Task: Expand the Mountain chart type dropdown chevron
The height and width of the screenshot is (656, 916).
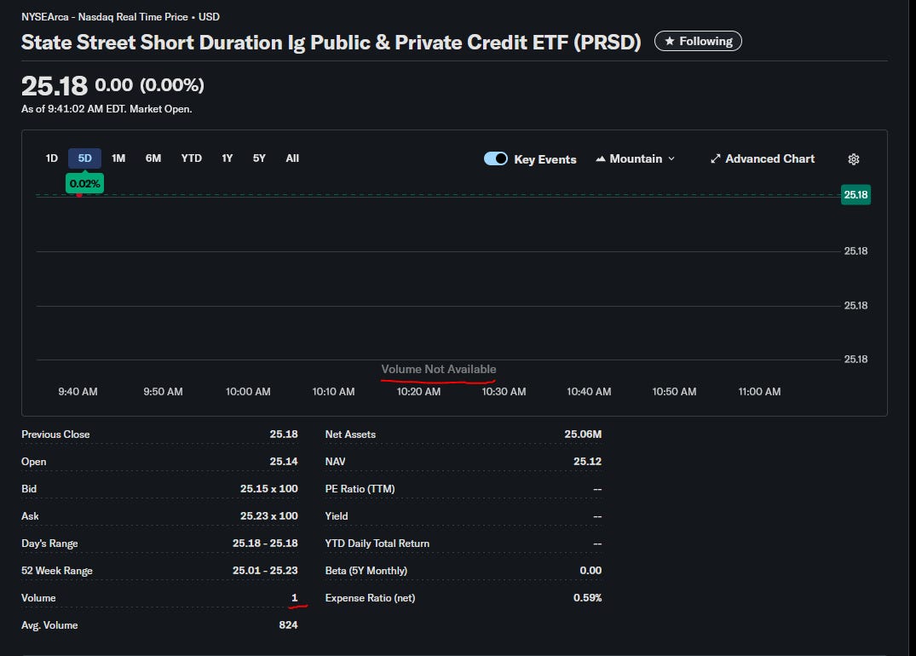Action: click(671, 158)
